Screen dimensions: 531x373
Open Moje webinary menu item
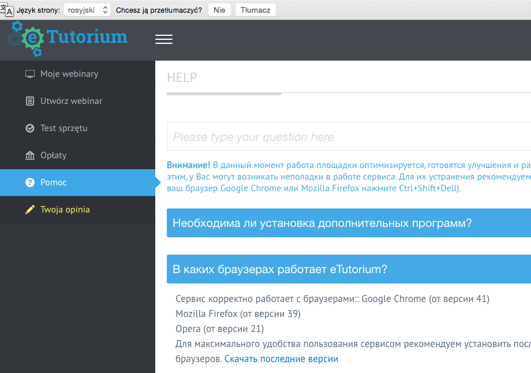point(69,74)
